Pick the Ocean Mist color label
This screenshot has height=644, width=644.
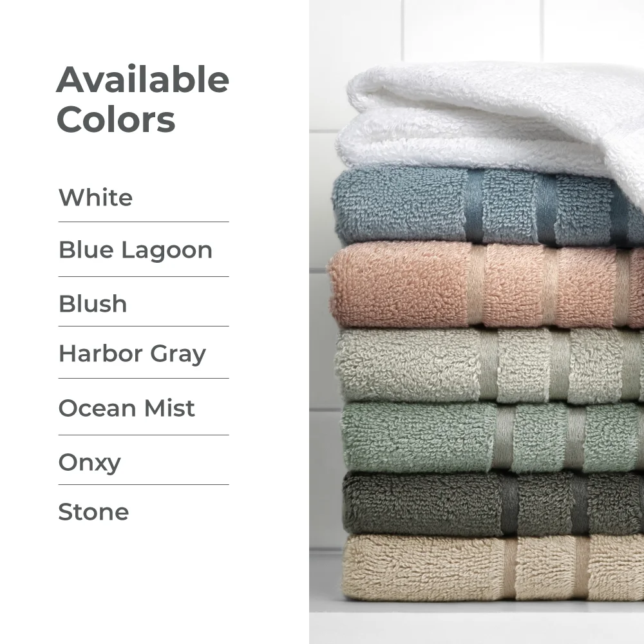[x=126, y=408]
